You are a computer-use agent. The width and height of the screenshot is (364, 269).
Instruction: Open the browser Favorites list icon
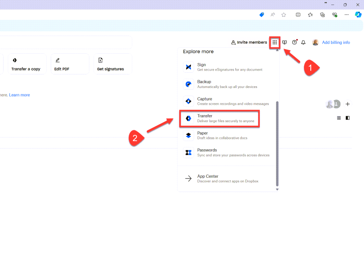click(x=310, y=15)
